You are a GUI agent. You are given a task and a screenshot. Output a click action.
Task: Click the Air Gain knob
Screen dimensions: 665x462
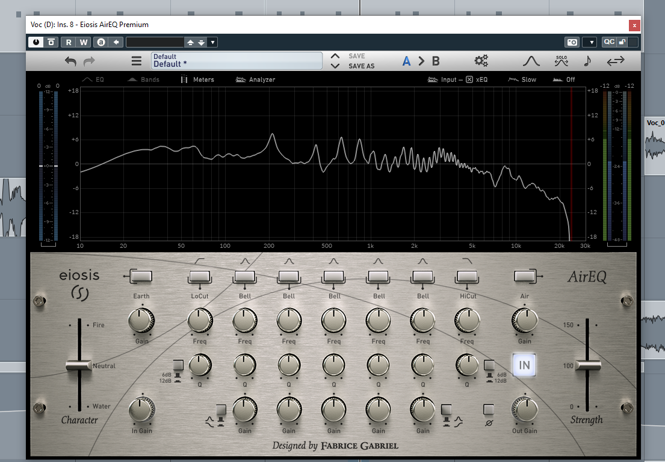525,321
